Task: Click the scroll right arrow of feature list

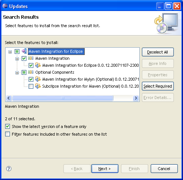Action: click(x=136, y=98)
